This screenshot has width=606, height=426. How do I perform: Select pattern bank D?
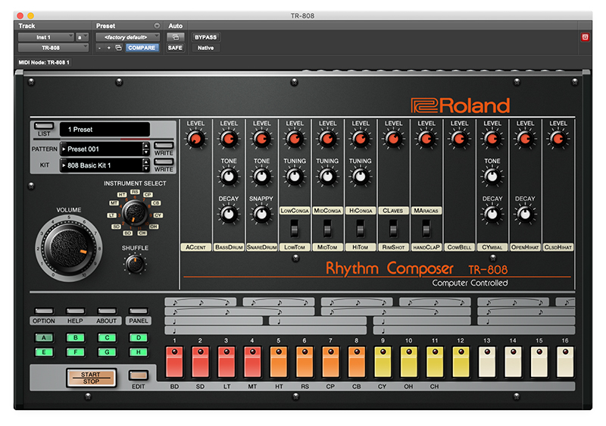[x=139, y=337]
